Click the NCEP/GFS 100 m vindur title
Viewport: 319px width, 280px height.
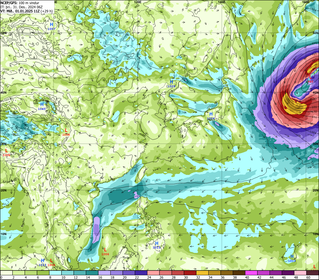pyautogui.click(x=20, y=3)
